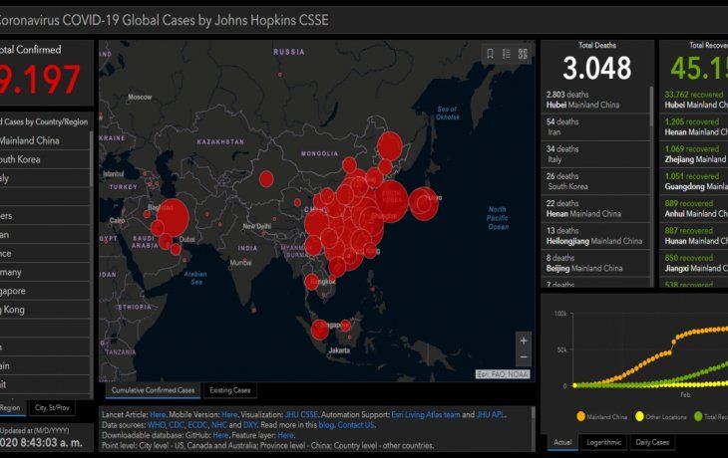
Task: Select '850 recovered Jiangxi' row
Action: tap(694, 263)
